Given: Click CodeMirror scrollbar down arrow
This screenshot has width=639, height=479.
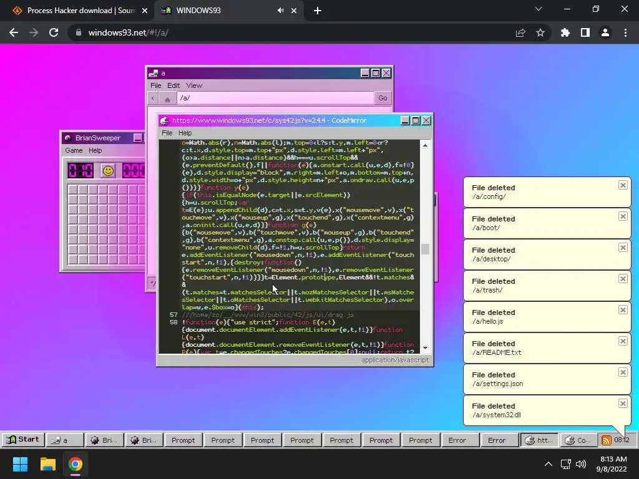Looking at the screenshot, I should pos(425,348).
